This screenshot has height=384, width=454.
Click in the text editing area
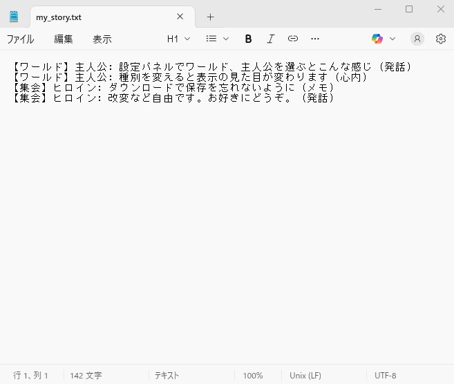[x=228, y=228]
